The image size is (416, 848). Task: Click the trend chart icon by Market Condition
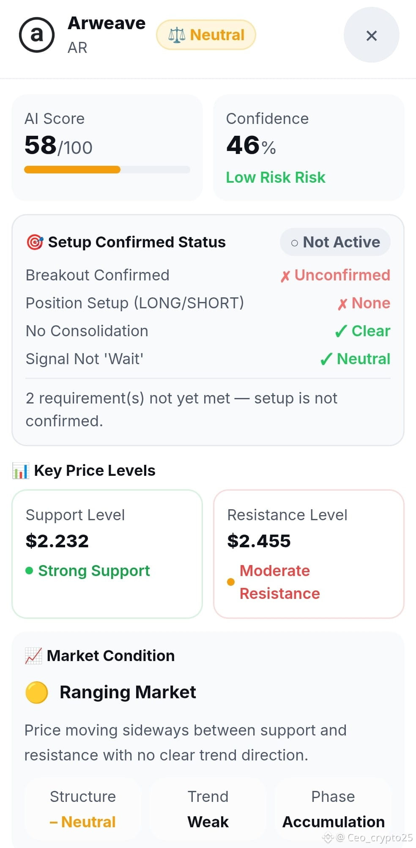coord(33,656)
